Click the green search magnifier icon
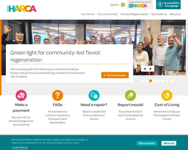This screenshot has height=150, width=188. 123,5
